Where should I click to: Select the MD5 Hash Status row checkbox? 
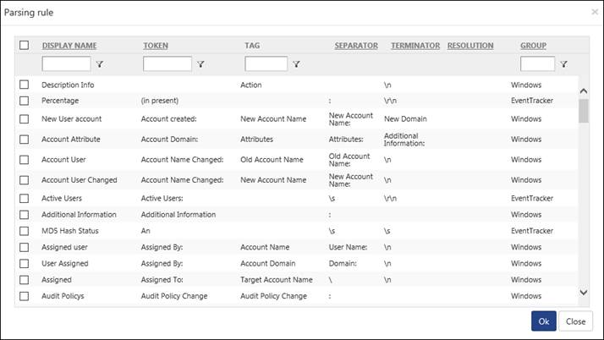(24, 231)
